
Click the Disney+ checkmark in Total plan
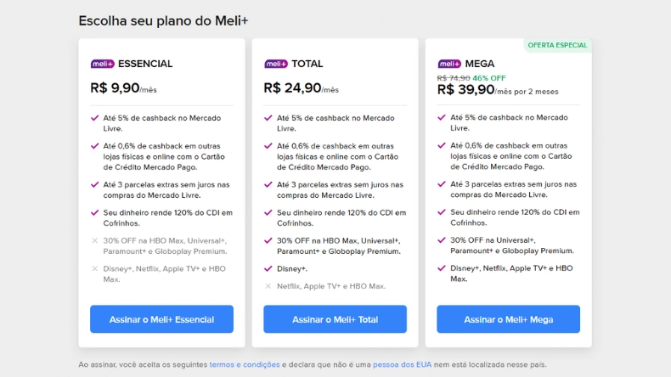pos(268,268)
